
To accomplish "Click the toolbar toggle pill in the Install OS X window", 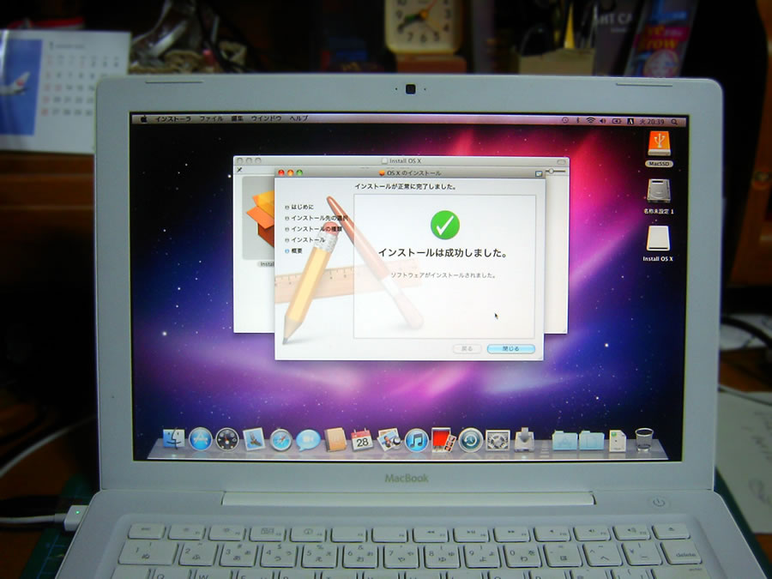I will (x=562, y=161).
